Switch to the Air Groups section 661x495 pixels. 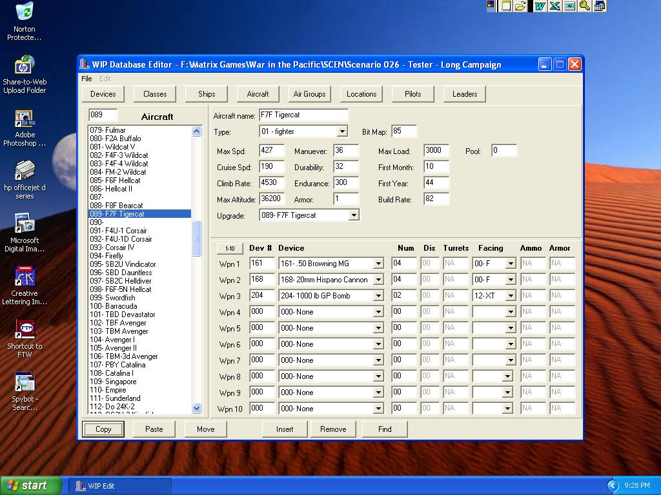(x=309, y=94)
